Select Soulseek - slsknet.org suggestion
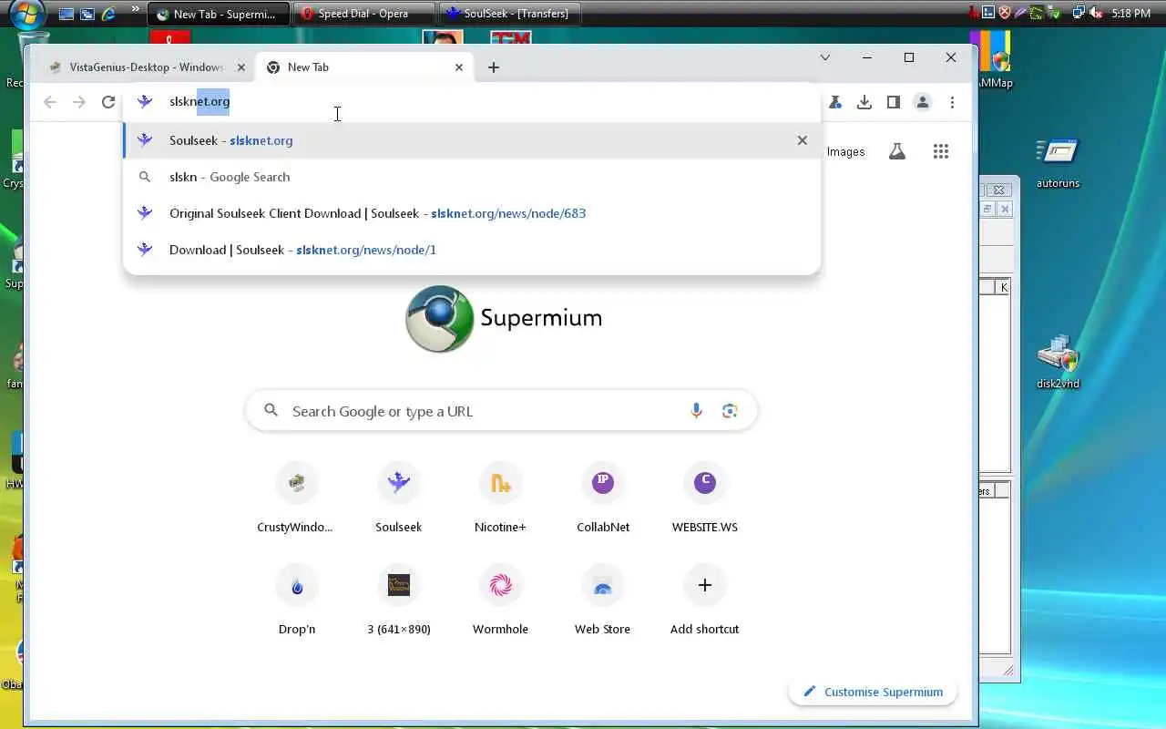 click(x=472, y=140)
